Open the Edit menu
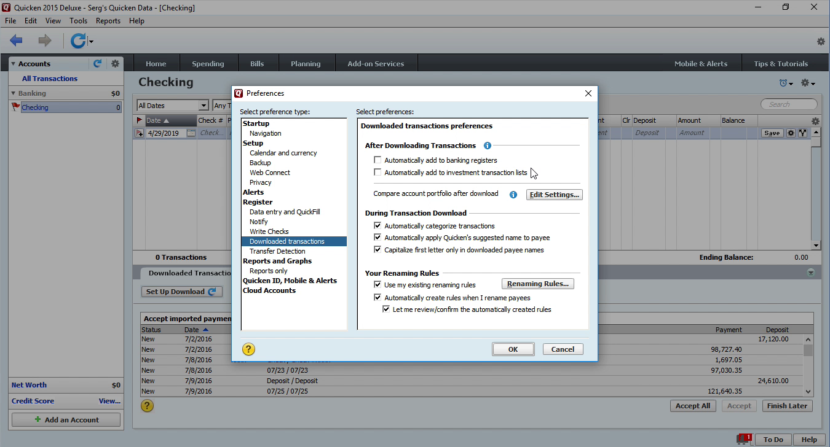 (31, 21)
